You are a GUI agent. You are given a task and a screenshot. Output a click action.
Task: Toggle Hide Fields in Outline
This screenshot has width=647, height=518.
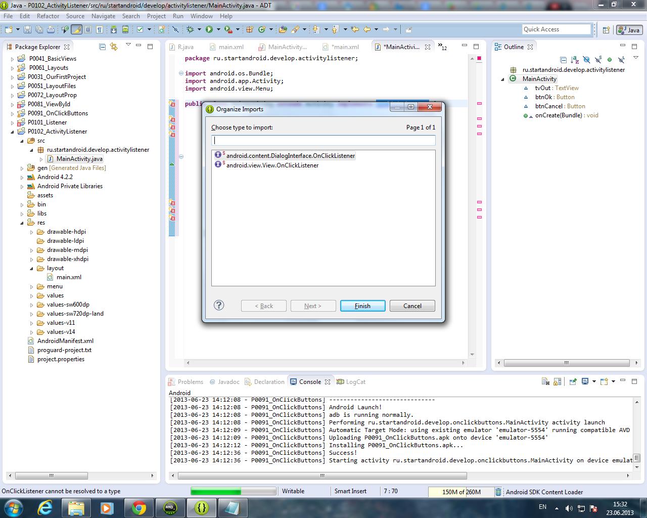(586, 60)
